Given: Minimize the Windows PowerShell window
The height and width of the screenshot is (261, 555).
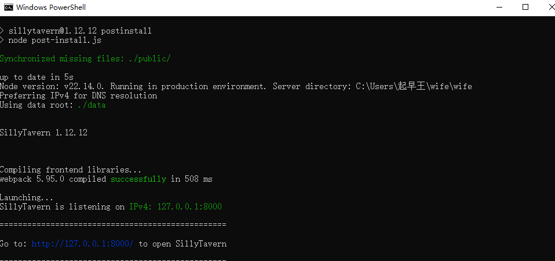Looking at the screenshot, I should 499,7.
